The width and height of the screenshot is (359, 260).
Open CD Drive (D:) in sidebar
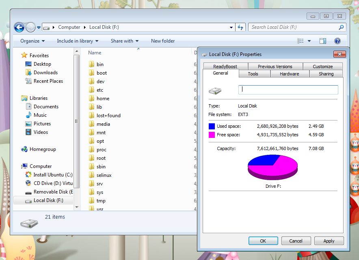tap(53, 183)
